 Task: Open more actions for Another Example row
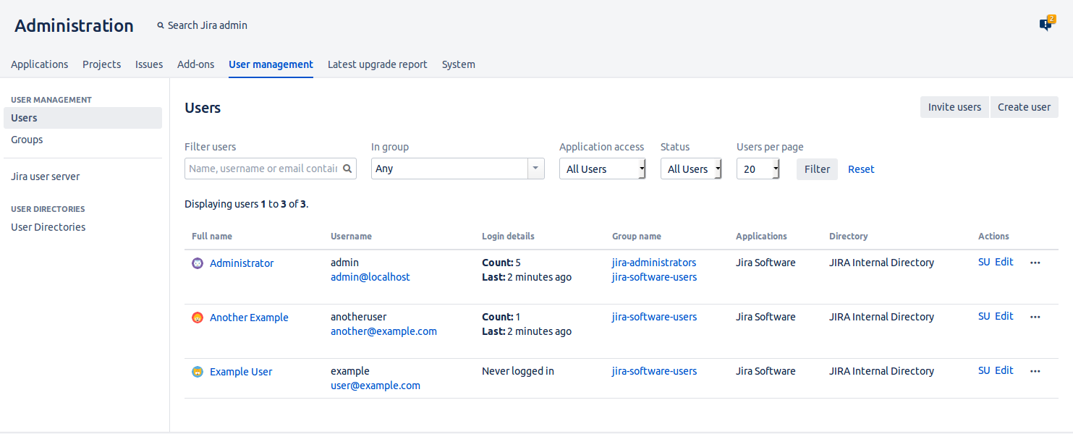(x=1035, y=317)
